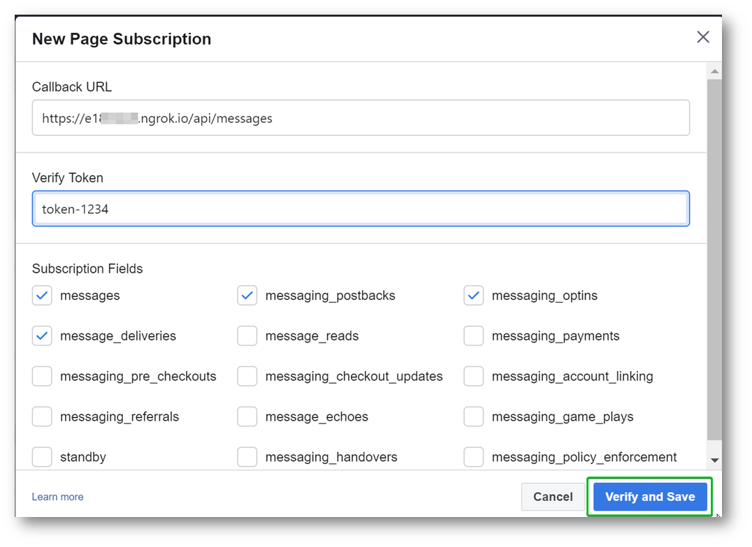Image resolution: width=752 pixels, height=547 pixels.
Task: Focus the Verify Token text box
Action: point(361,209)
